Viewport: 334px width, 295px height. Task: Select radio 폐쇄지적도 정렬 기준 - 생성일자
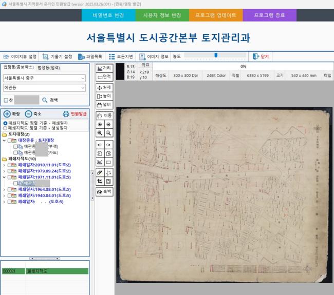click(5, 128)
